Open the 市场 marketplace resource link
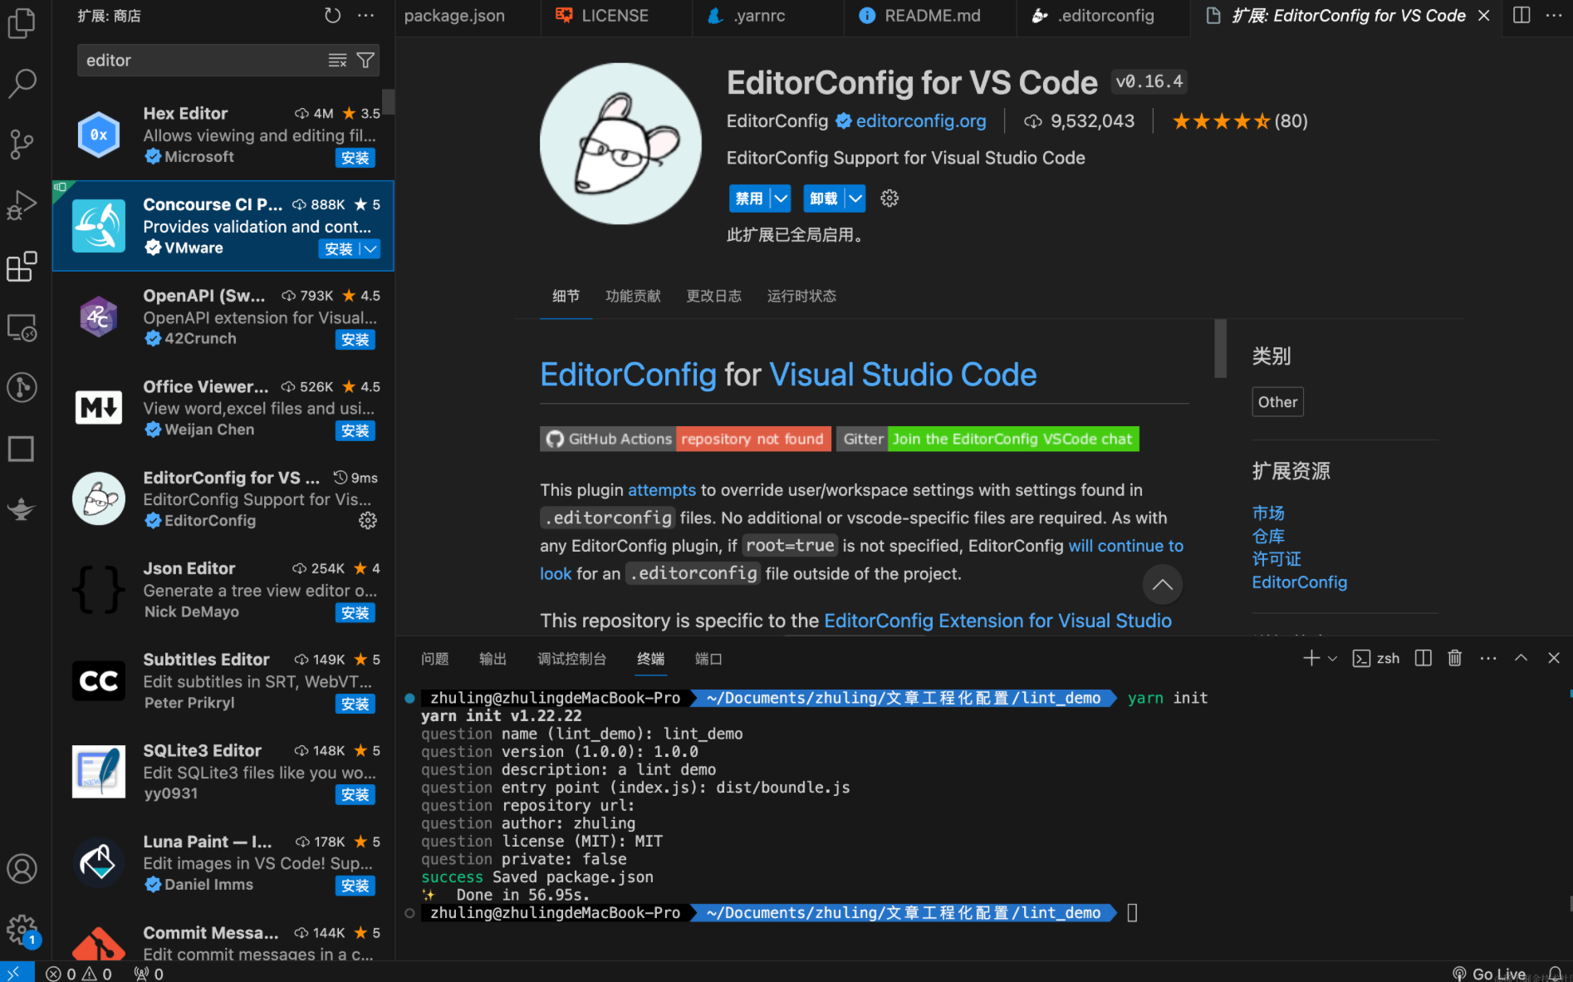The image size is (1573, 982). (x=1268, y=513)
